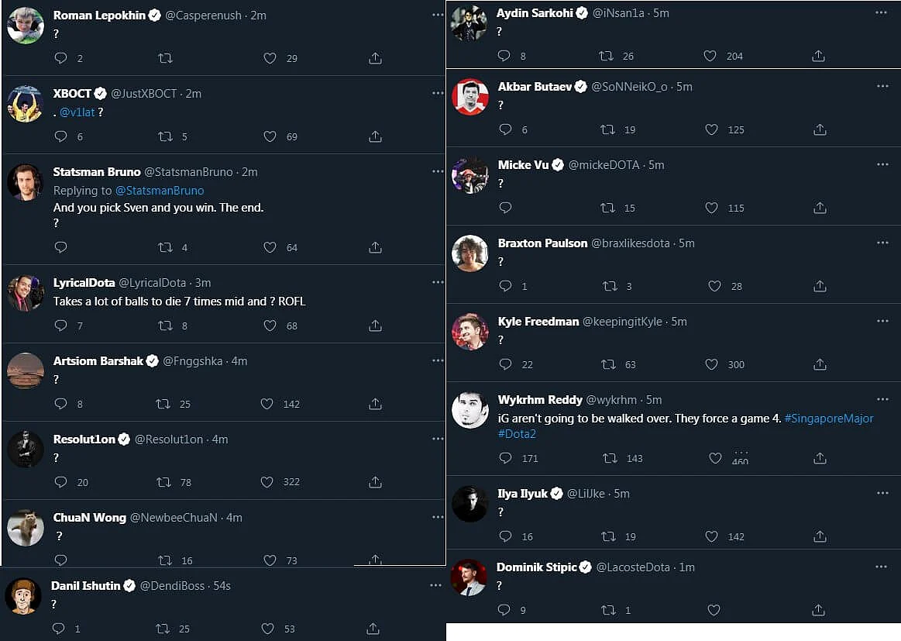Screen dimensions: 901x641
Task: Open the @v1lat mention in XBOCT's tweet
Action: (77, 112)
